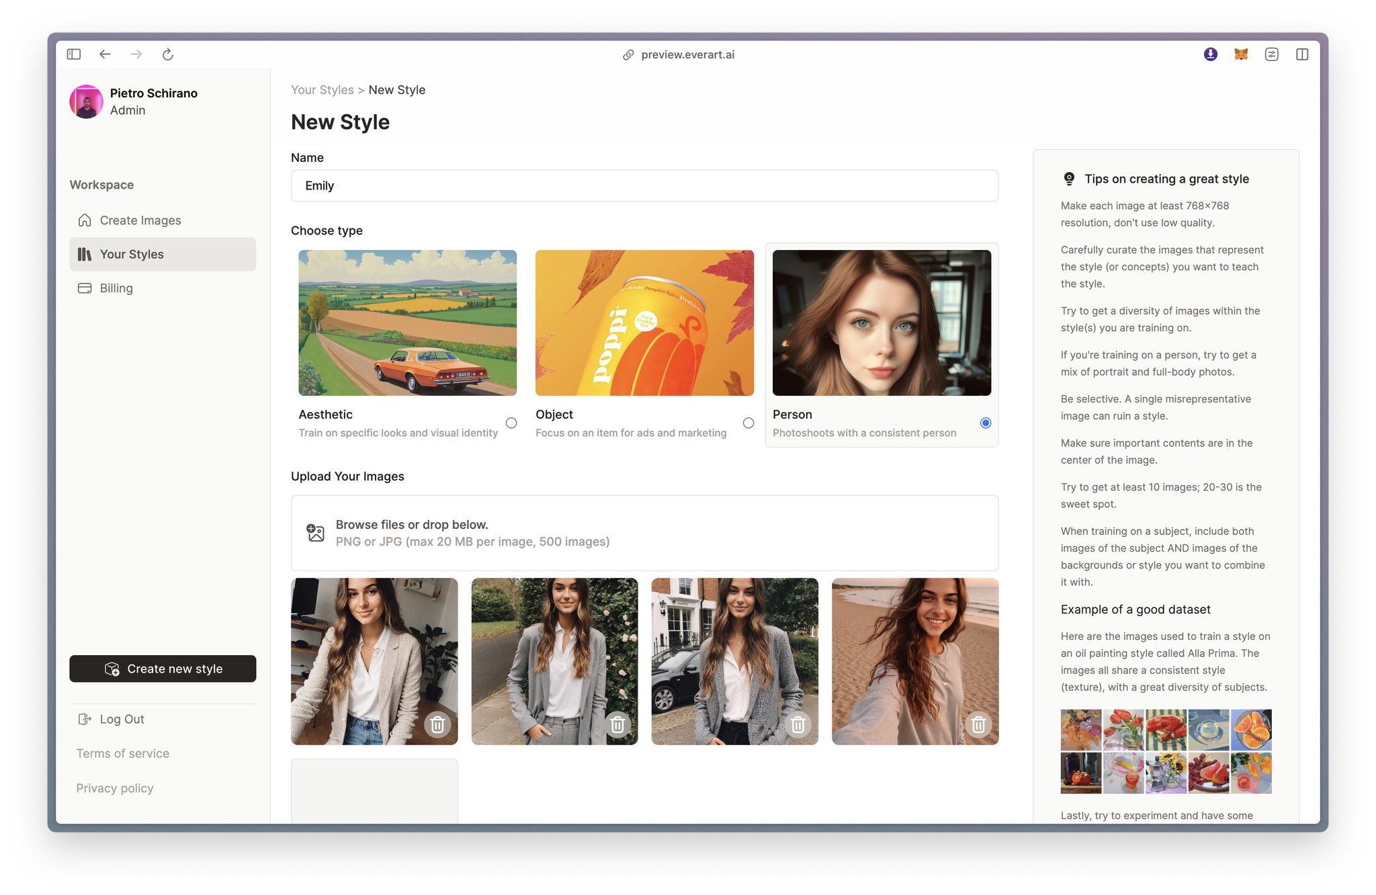Delete the street with car photo
Viewport: 1376px width, 895px height.
coord(798,724)
